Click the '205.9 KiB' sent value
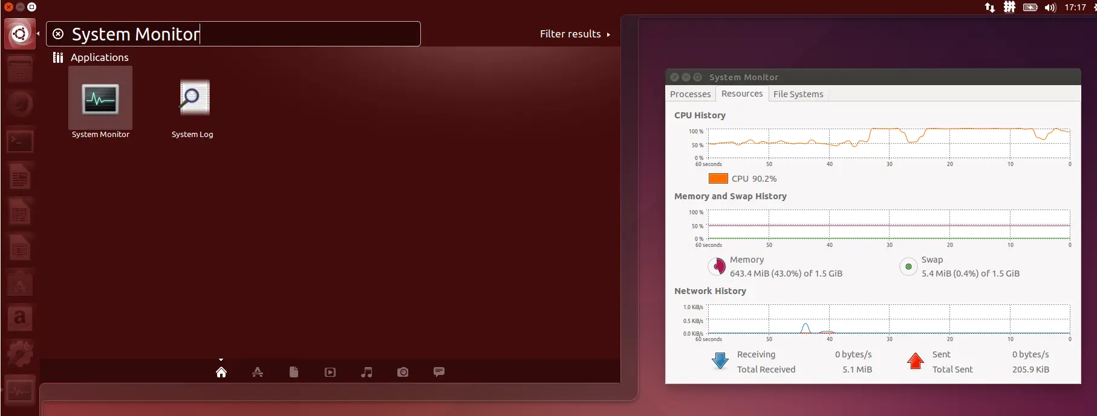Image resolution: width=1097 pixels, height=416 pixels. point(1030,370)
